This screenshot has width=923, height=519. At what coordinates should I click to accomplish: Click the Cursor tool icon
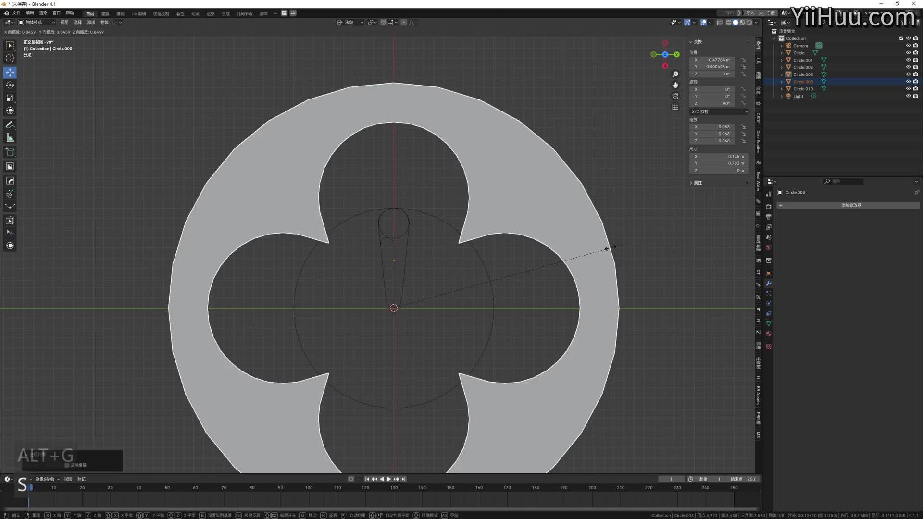10,58
